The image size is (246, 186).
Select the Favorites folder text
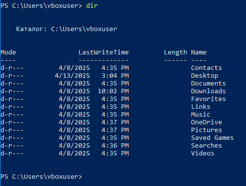click(208, 99)
